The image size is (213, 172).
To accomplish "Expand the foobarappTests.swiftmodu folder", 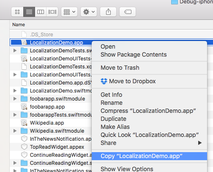I will pos(15,115).
